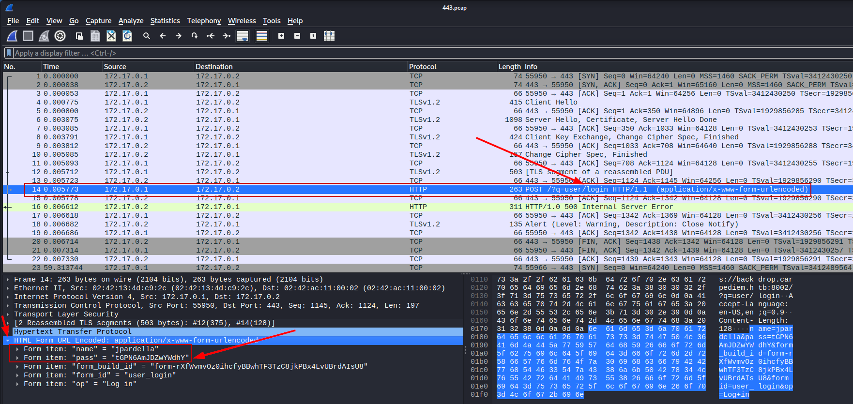
Task: Reload this capture file
Action: click(x=127, y=36)
